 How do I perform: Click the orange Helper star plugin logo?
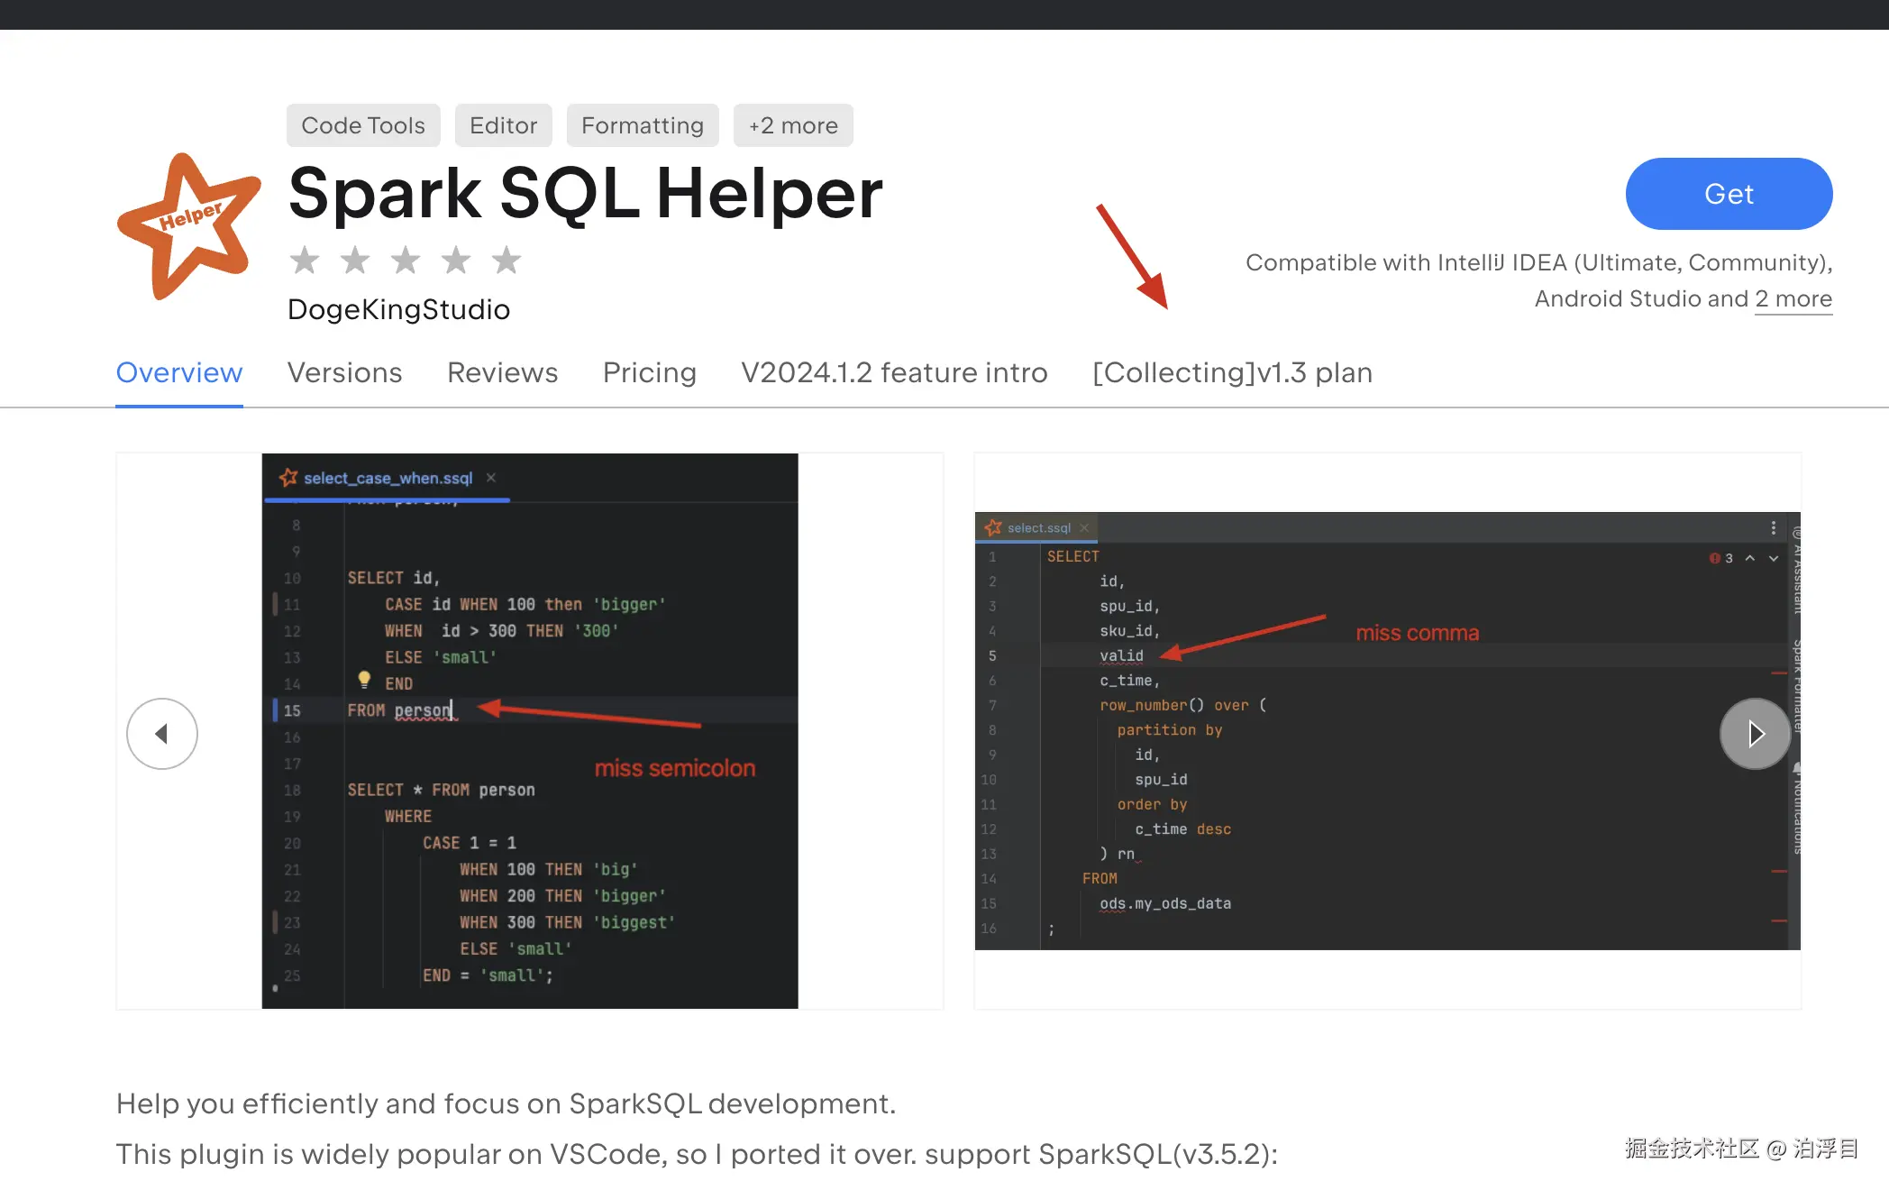[x=189, y=226]
